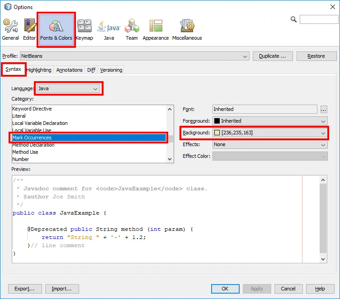Click the Restore profile button
The height and width of the screenshot is (299, 340).
point(316,56)
